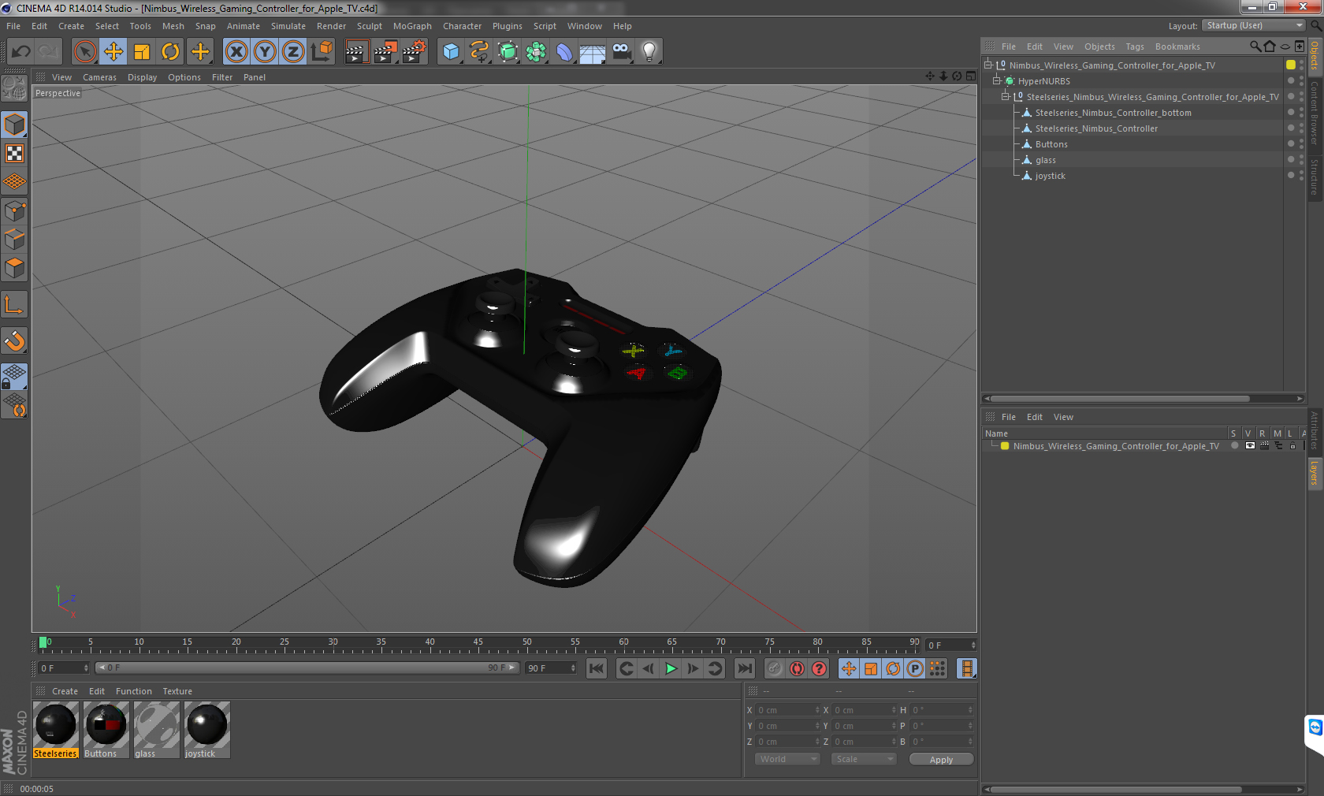The height and width of the screenshot is (796, 1324).
Task: Click Object Manager horizontal scrollbar
Action: (1120, 398)
